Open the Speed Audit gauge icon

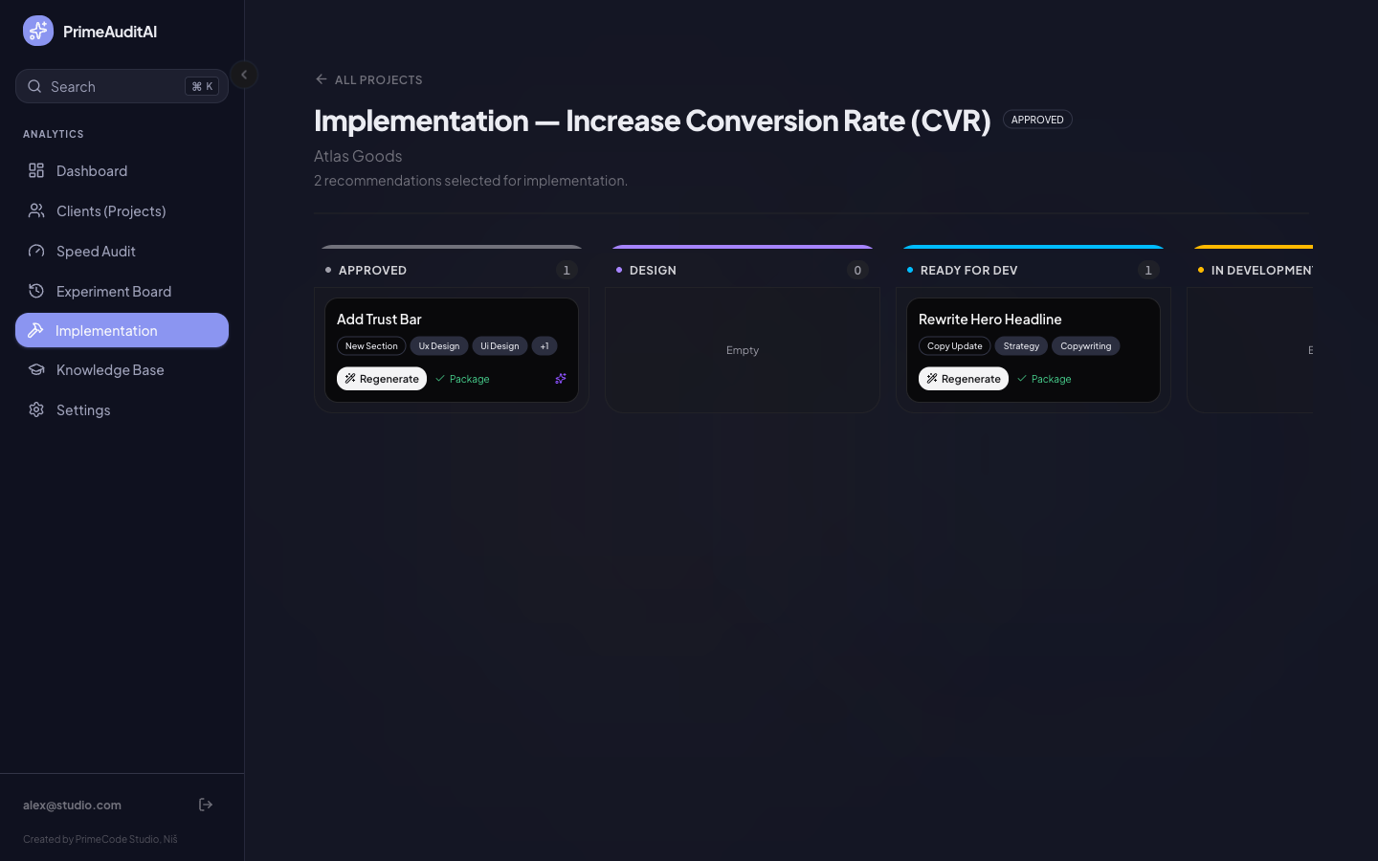(36, 251)
